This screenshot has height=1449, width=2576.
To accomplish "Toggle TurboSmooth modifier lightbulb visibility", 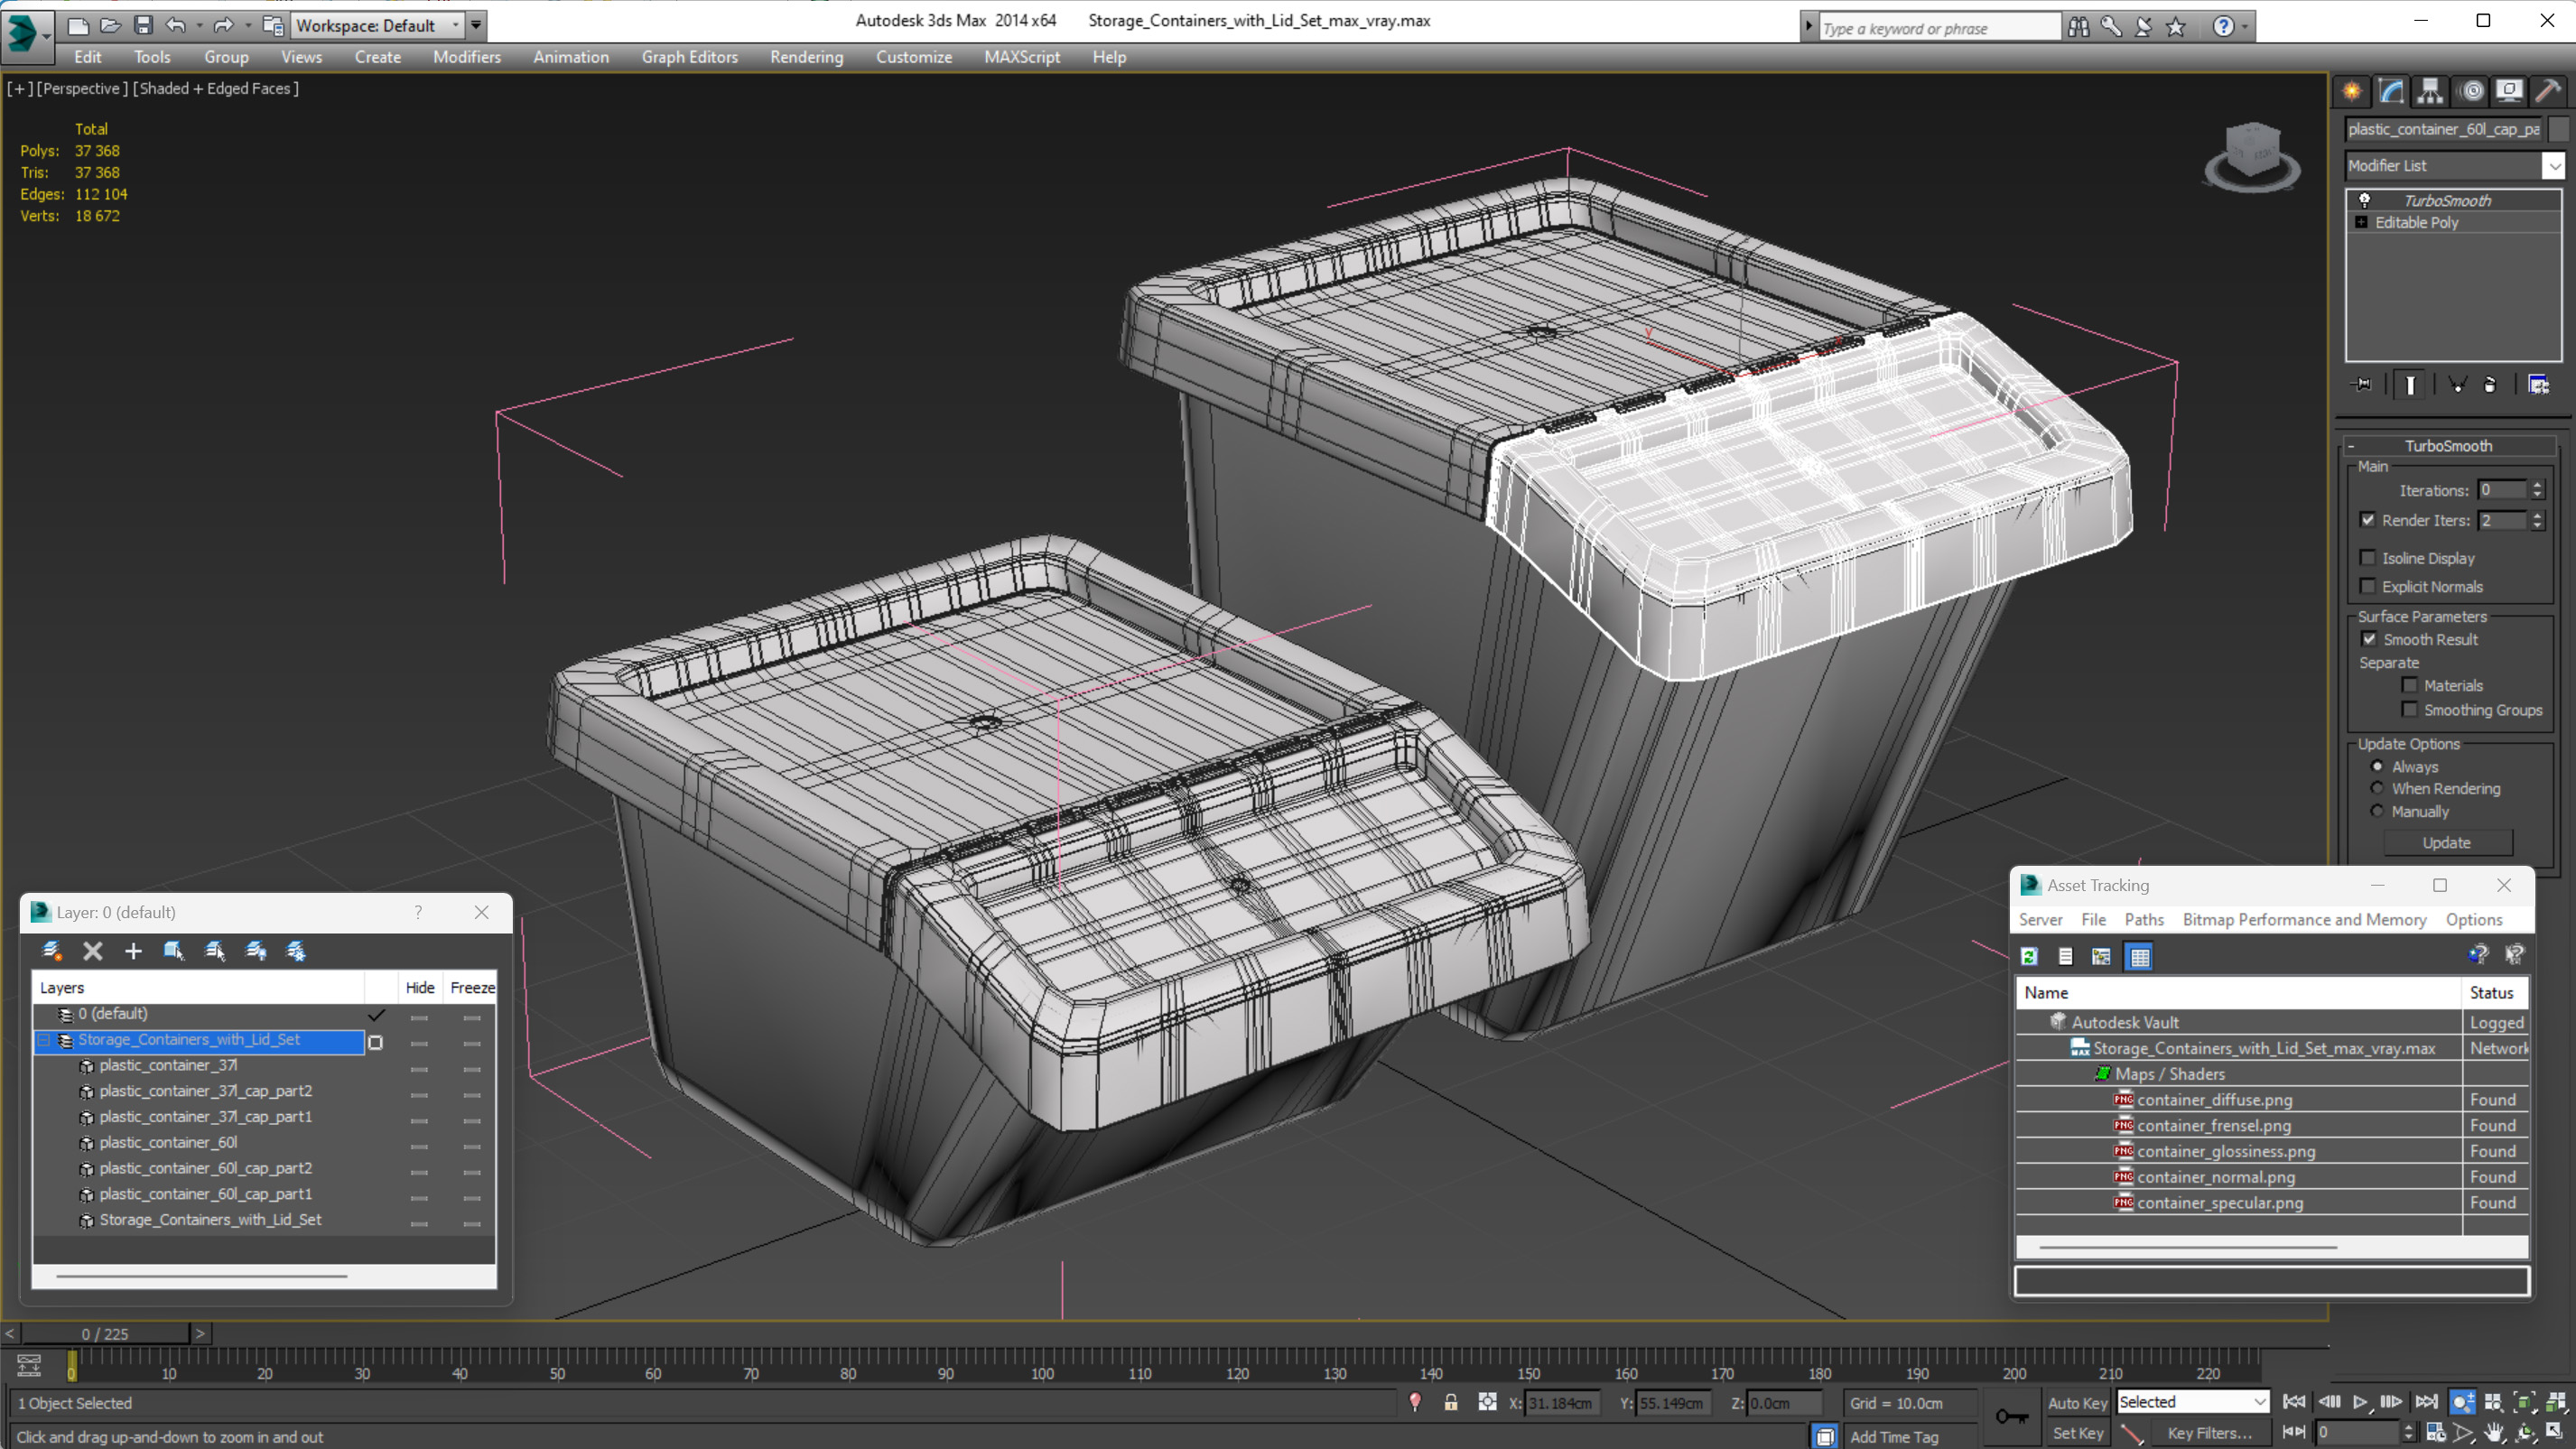I will coord(2365,200).
